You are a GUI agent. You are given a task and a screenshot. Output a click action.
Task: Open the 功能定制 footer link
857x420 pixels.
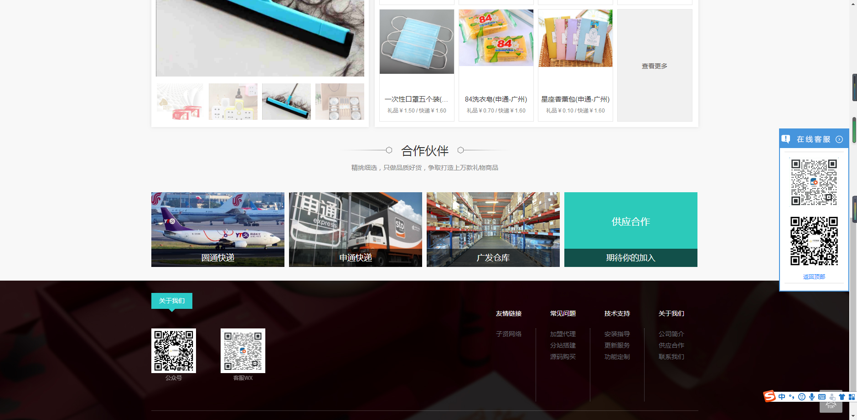click(617, 357)
